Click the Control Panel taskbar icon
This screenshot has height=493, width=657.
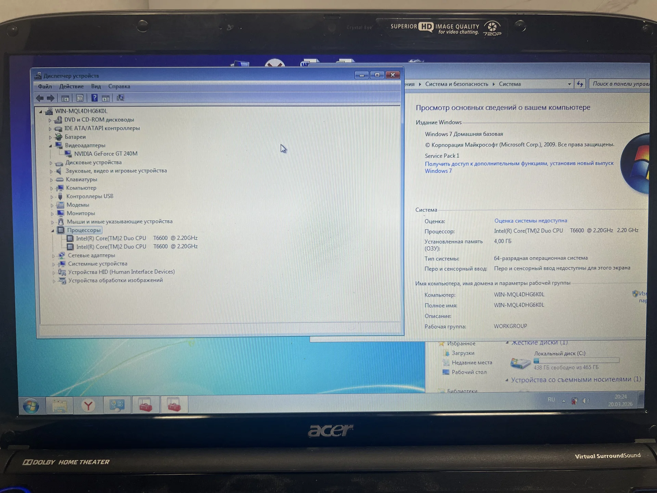(x=117, y=406)
